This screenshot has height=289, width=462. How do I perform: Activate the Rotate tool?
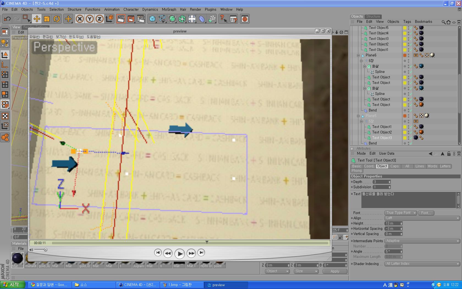click(57, 19)
